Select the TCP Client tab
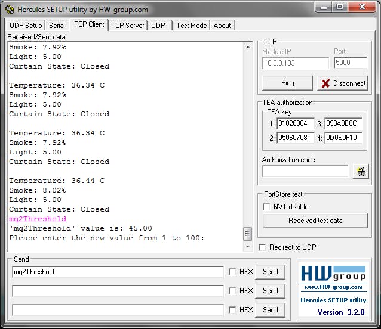 click(89, 24)
